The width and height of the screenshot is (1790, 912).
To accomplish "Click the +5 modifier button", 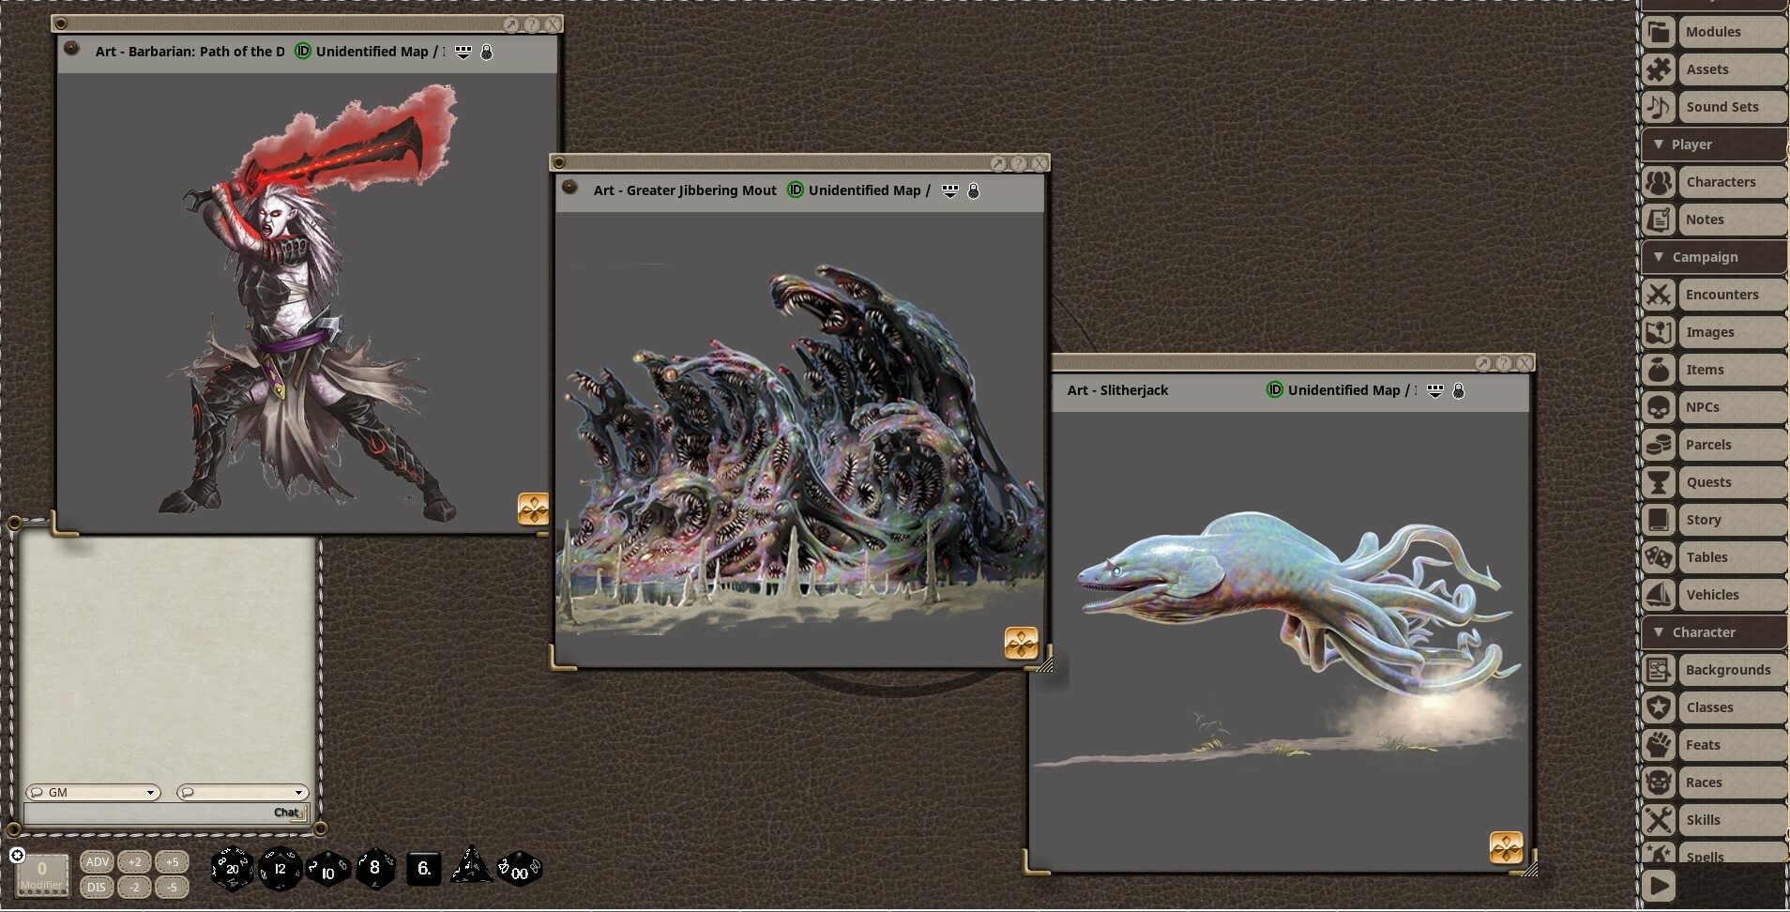I will pyautogui.click(x=172, y=861).
